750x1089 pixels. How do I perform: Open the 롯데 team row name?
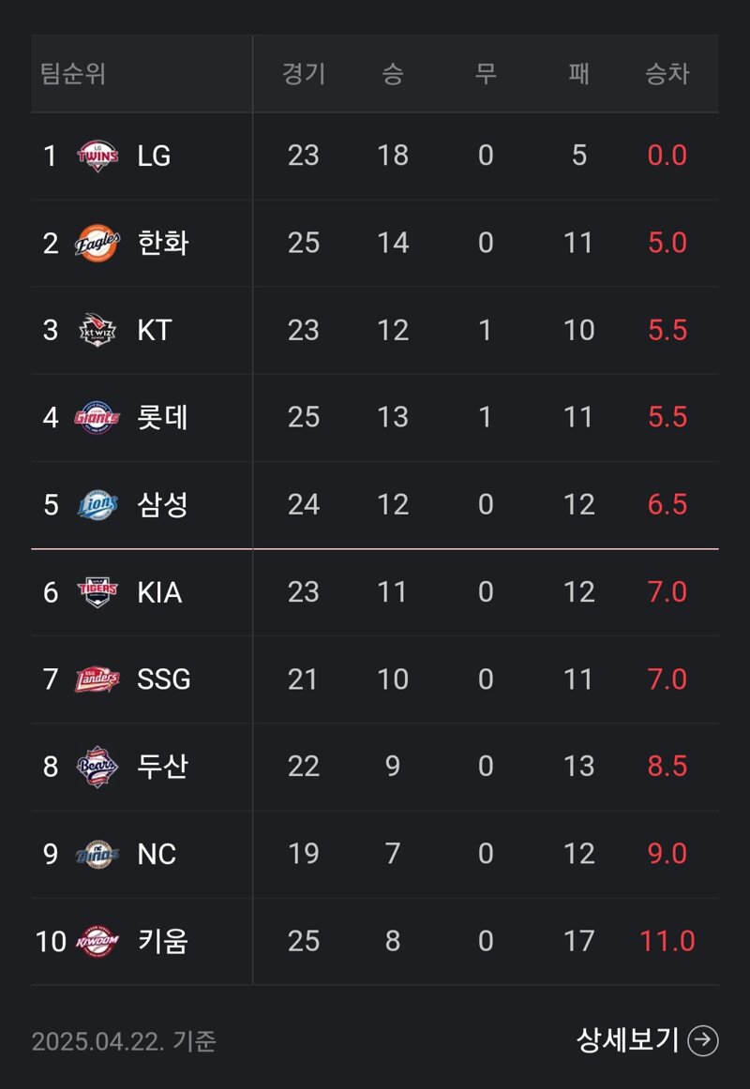point(163,417)
